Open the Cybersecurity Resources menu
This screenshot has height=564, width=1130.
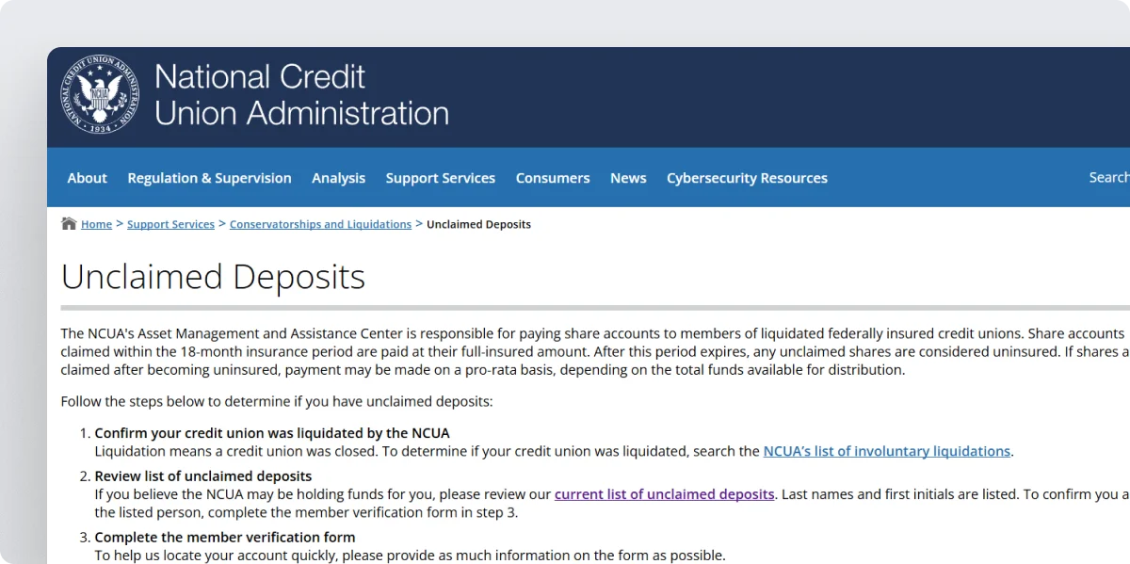pyautogui.click(x=747, y=177)
